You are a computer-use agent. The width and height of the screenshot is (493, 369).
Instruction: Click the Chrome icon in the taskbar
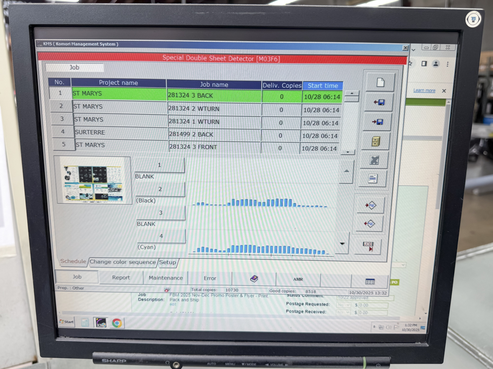[117, 323]
